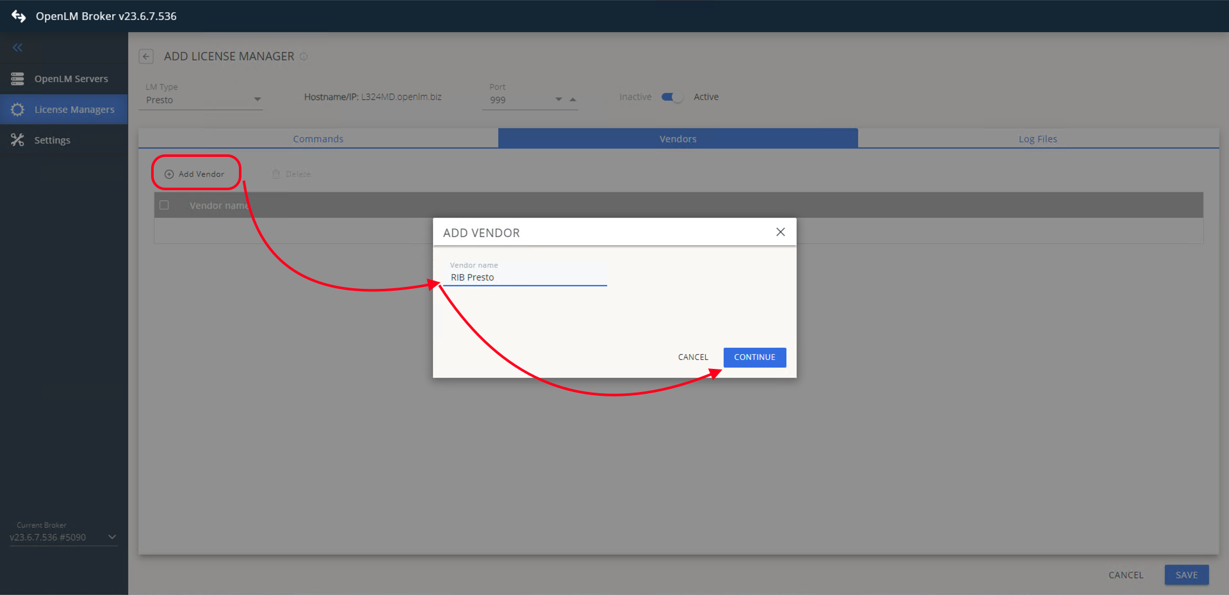
Task: Click CANCEL inside the Add Vendor dialog
Action: (692, 357)
